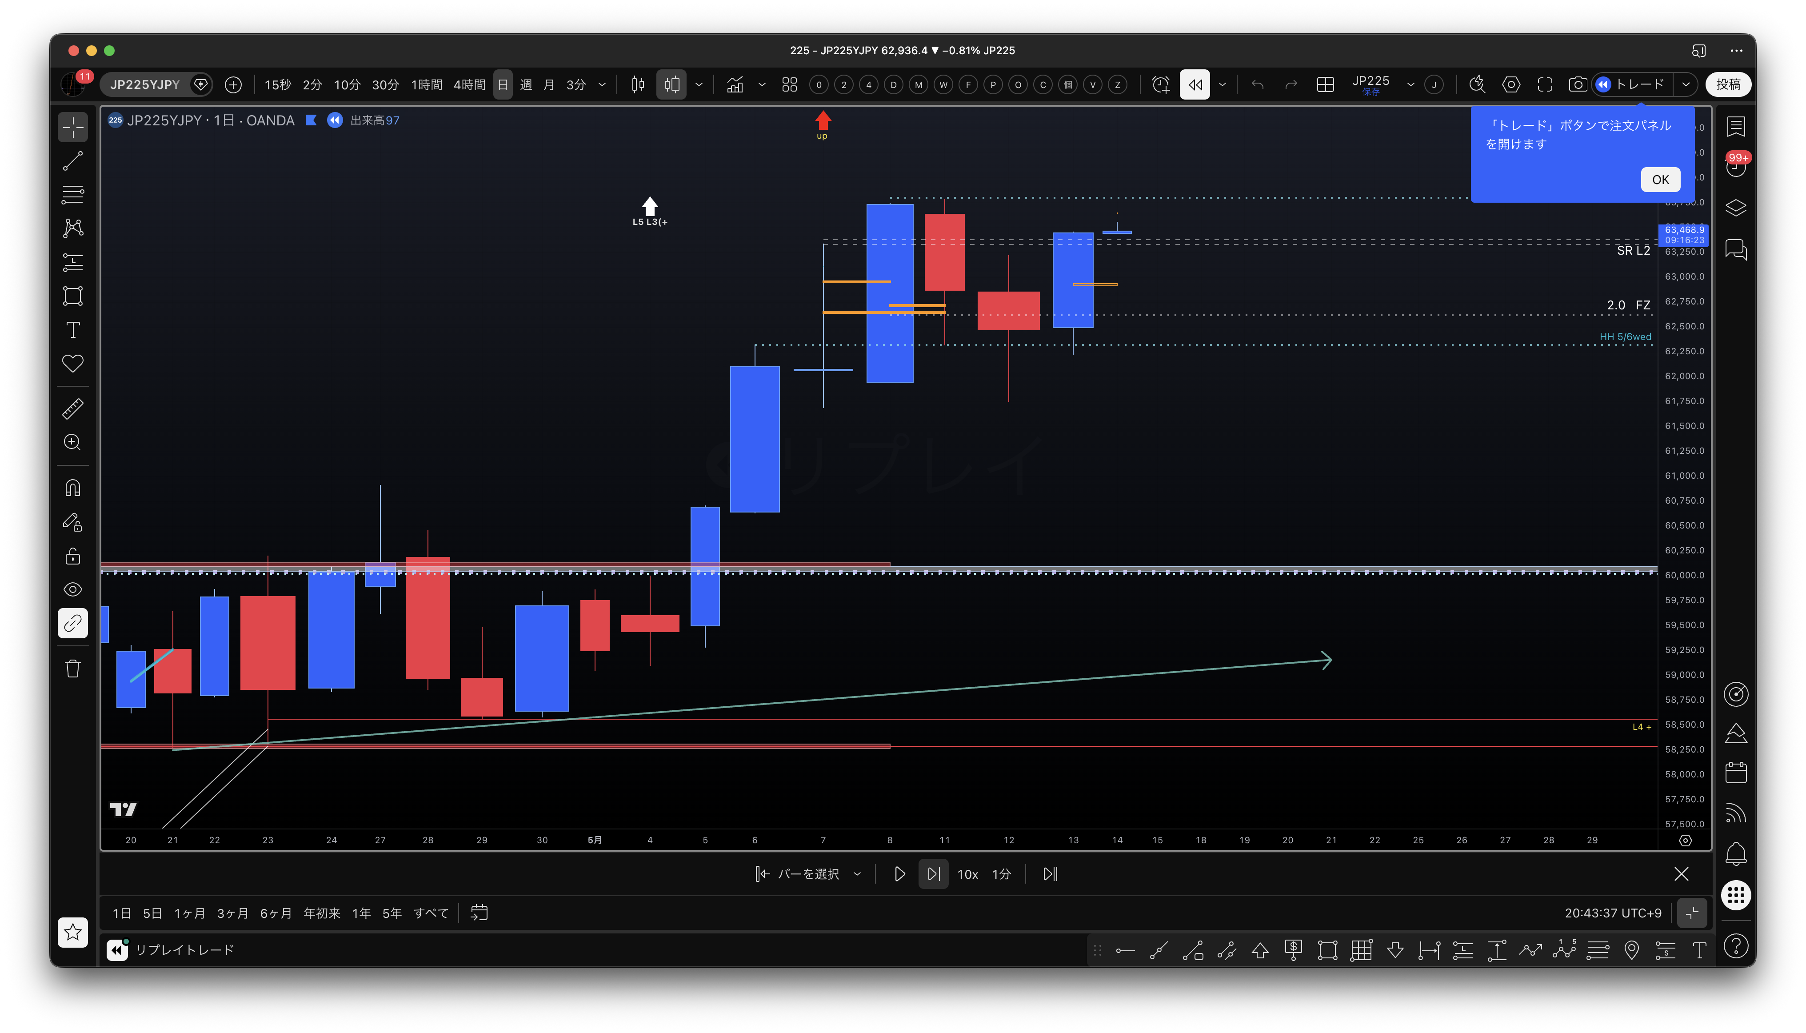Screen dimensions: 1806x1033
Task: Select the 日 daily interval
Action: pyautogui.click(x=503, y=84)
